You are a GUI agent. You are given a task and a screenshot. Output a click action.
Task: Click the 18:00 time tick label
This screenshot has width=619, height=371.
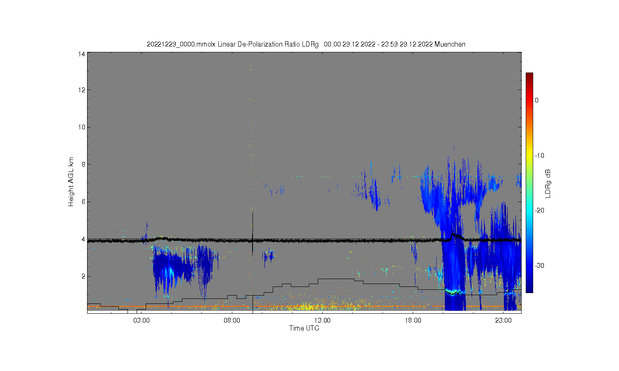click(413, 320)
